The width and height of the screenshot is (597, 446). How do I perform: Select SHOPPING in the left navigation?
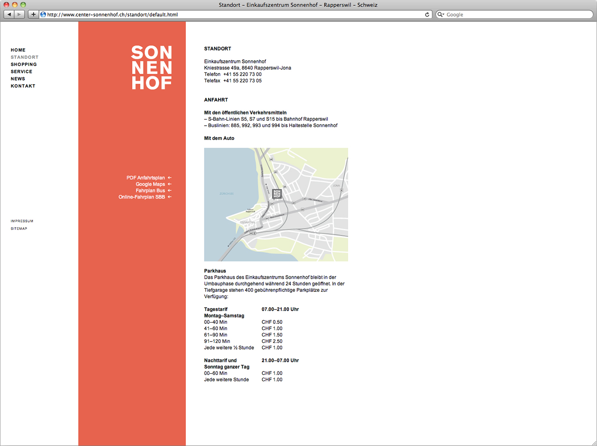tap(24, 65)
